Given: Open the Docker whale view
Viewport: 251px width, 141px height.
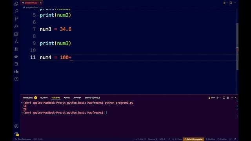Looking at the screenshot, I should (x=16, y=56).
